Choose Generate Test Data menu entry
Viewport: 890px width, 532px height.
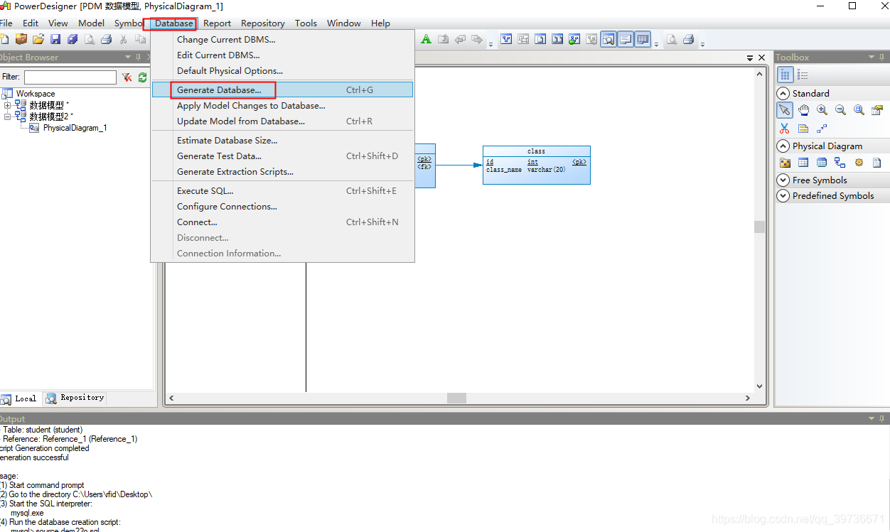click(x=282, y=156)
